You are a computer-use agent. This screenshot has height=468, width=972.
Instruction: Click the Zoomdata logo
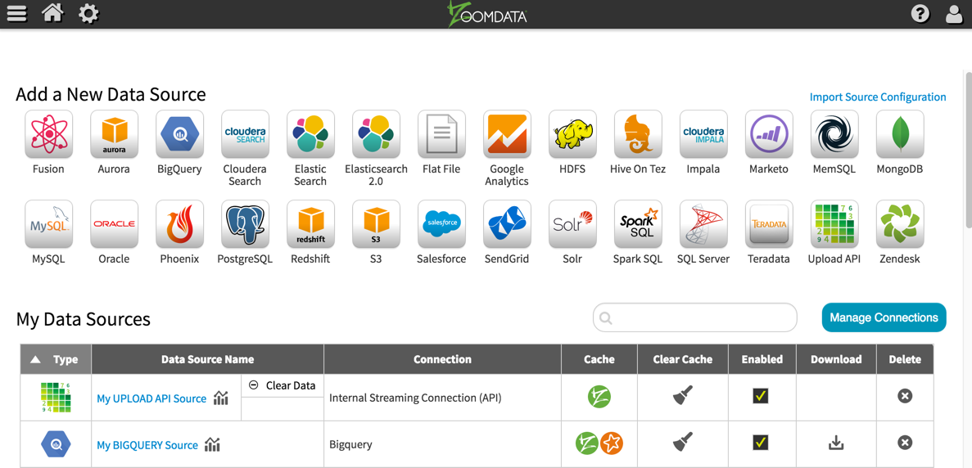(487, 14)
